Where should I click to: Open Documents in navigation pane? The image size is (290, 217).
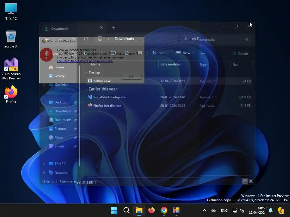coord(60,120)
